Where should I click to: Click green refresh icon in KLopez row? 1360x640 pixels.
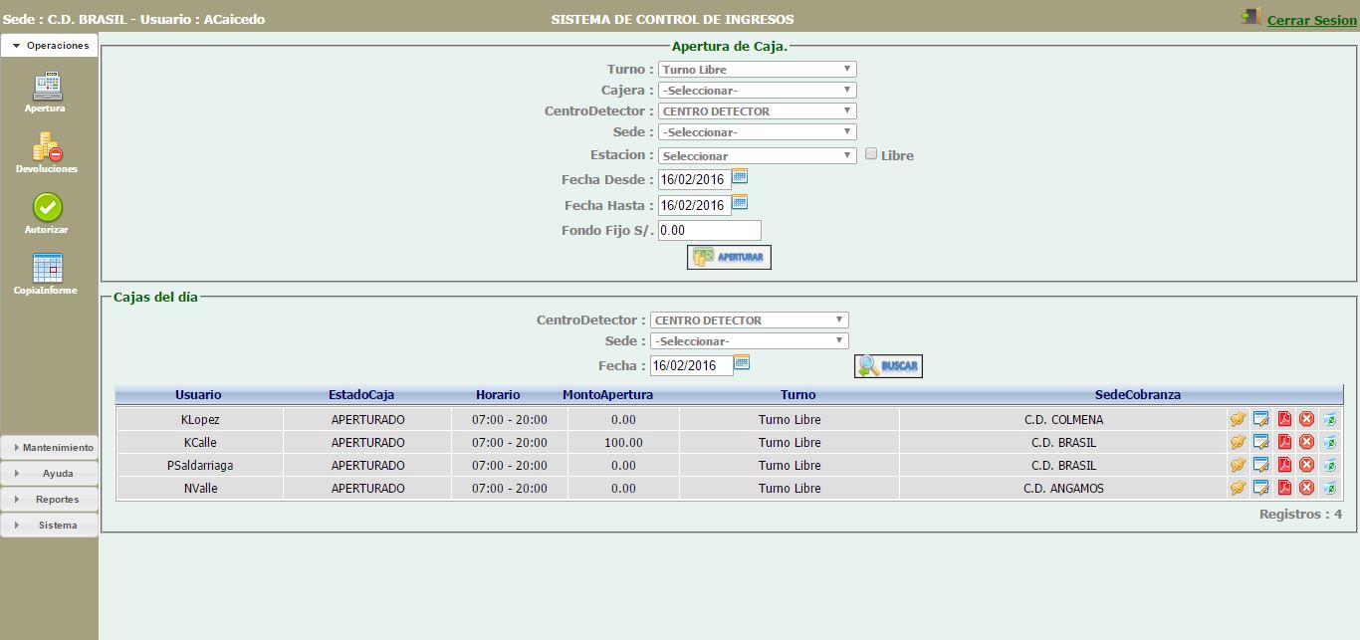[1330, 419]
